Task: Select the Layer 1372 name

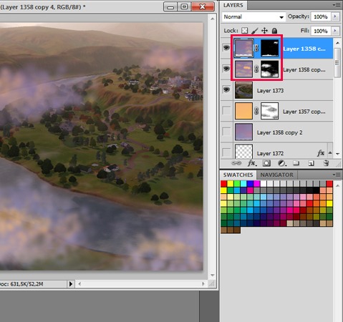Action: click(270, 153)
